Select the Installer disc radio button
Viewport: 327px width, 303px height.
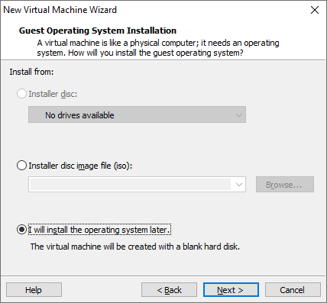pos(21,94)
